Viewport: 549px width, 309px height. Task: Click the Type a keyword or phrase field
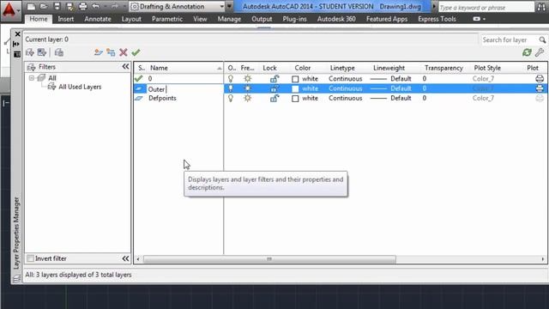coord(486,7)
